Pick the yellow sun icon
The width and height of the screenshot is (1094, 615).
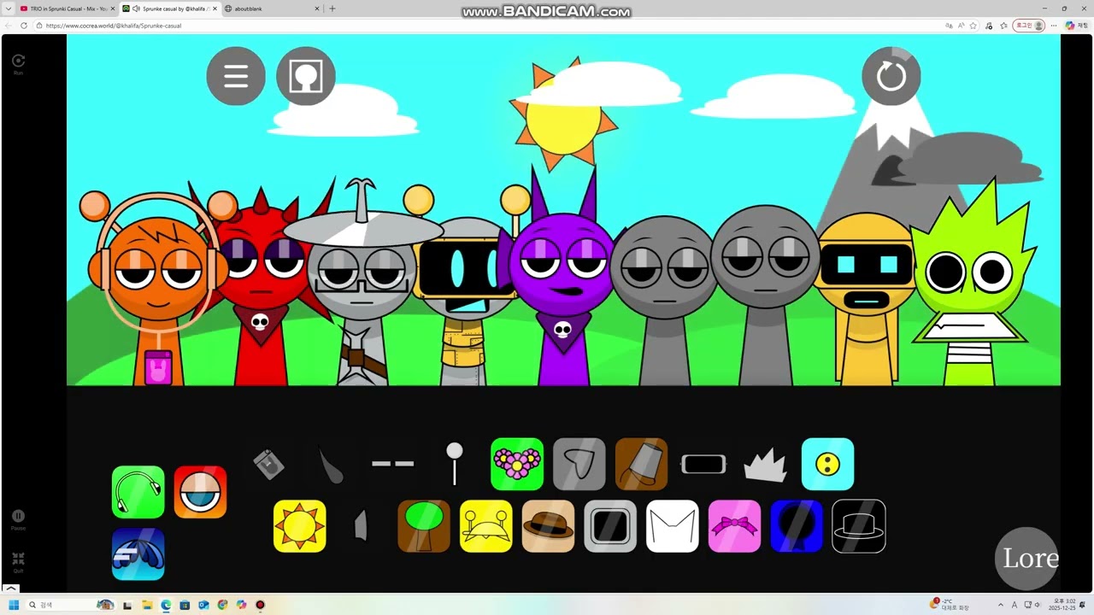click(300, 526)
